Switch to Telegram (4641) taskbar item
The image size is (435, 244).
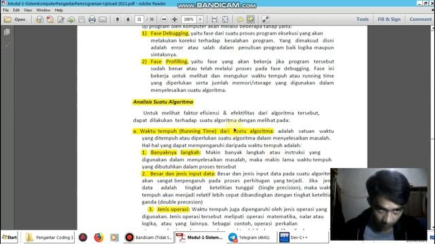pos(251,237)
